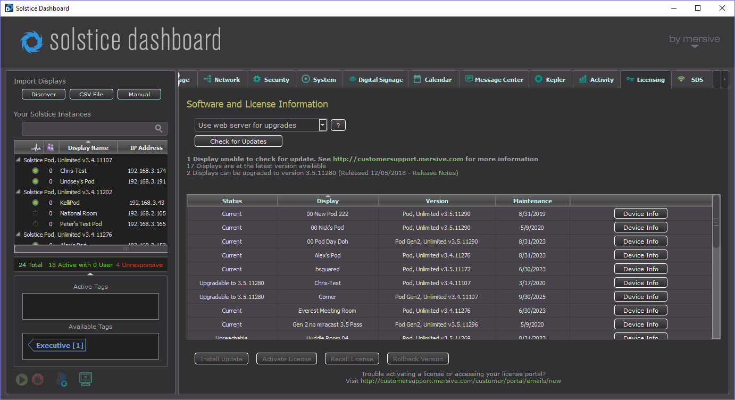735x400 pixels.
Task: Open the upgrade source dropdown
Action: pyautogui.click(x=322, y=125)
